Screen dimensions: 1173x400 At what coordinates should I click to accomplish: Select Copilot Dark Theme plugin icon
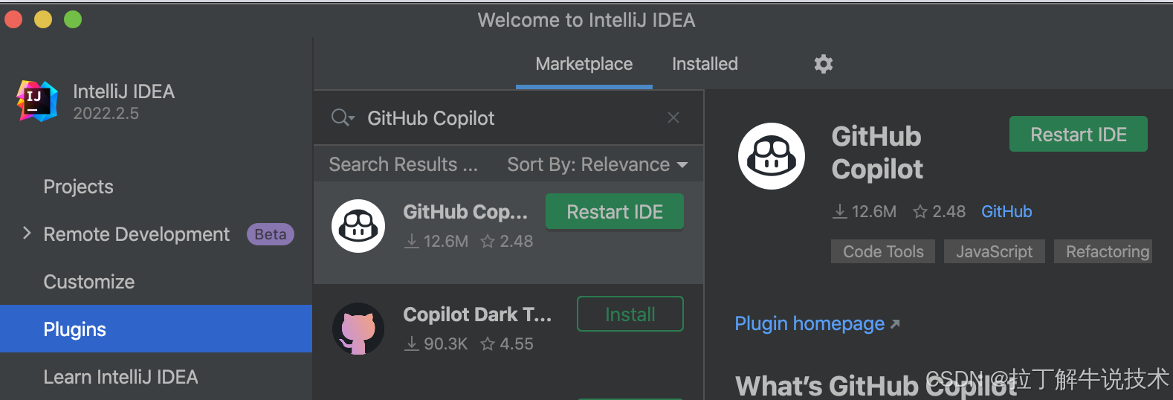coord(358,329)
